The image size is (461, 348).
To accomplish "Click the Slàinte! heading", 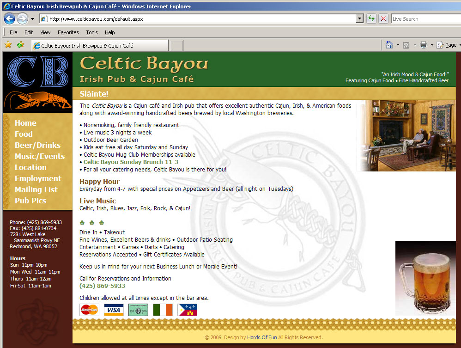I will tap(94, 94).
